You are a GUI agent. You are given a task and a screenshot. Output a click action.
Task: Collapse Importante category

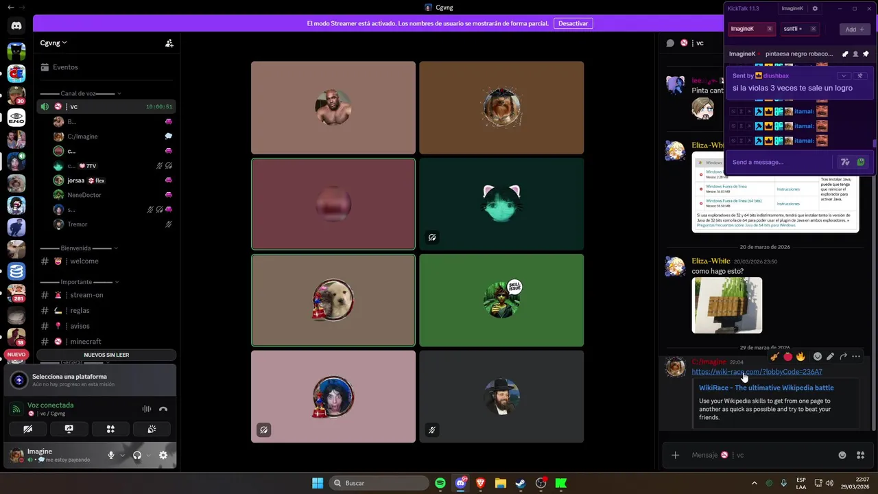click(x=79, y=282)
